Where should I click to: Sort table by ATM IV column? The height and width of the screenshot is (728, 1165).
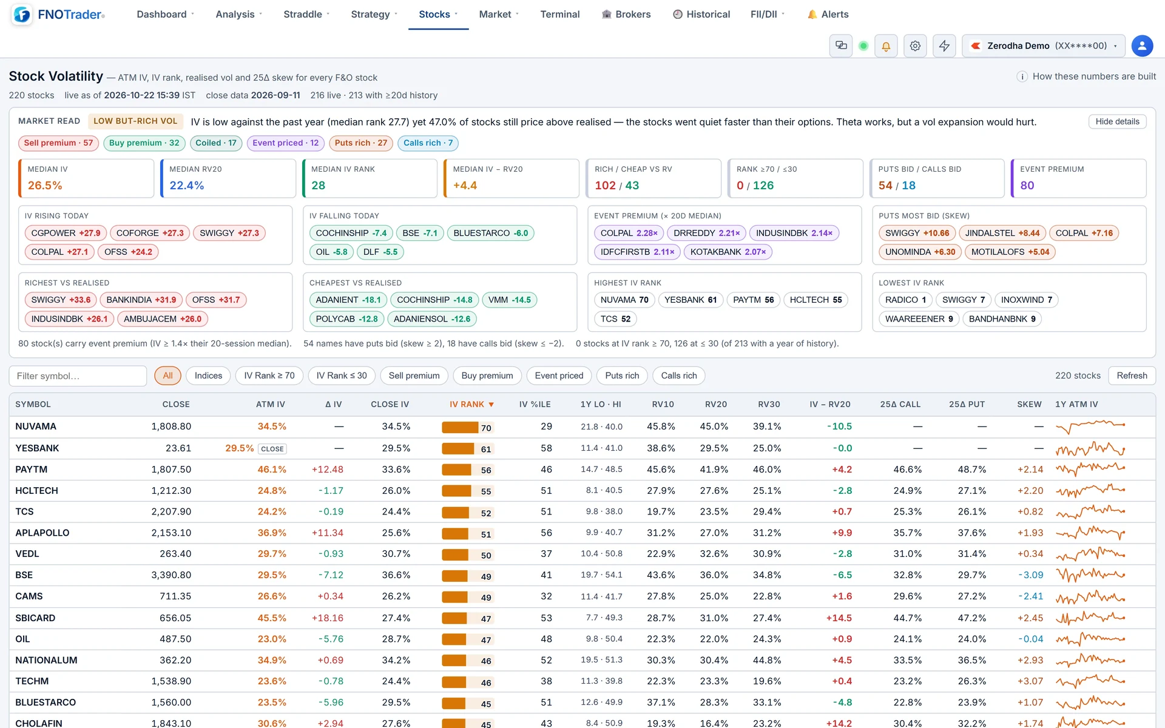(x=270, y=404)
